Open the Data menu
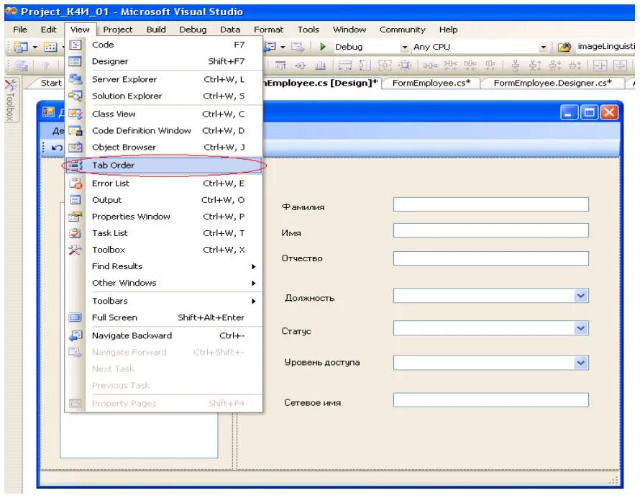 click(230, 30)
